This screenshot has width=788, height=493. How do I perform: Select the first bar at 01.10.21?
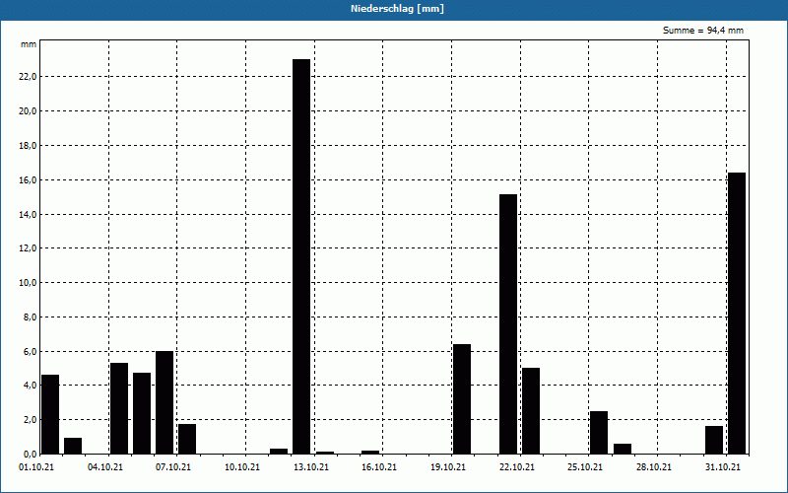pyautogui.click(x=50, y=414)
